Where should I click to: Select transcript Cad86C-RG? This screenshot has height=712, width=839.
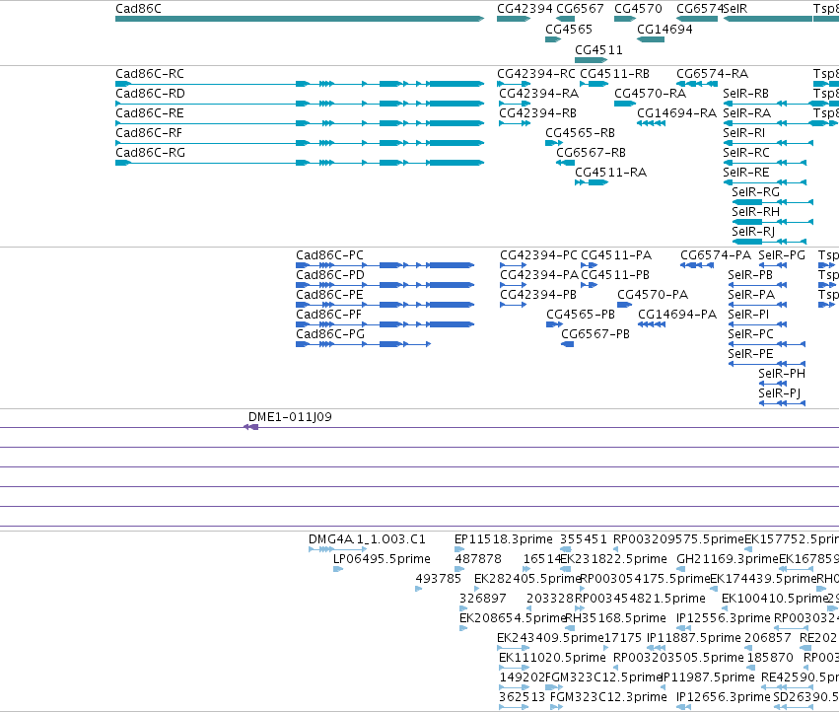[x=300, y=163]
